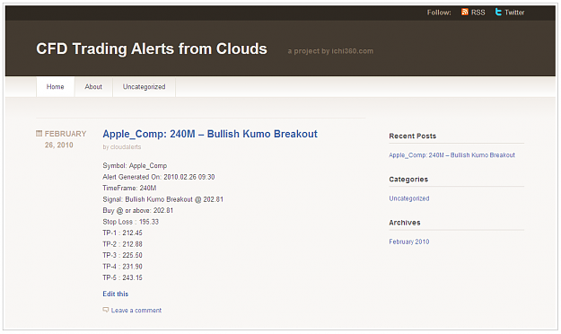Image resolution: width=561 pixels, height=334 pixels.
Task: Click the calendar icon beside February date
Action: coord(39,134)
